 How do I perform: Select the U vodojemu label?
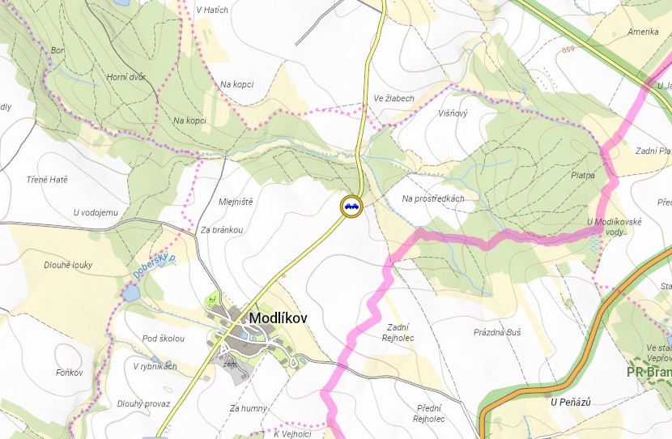[96, 213]
